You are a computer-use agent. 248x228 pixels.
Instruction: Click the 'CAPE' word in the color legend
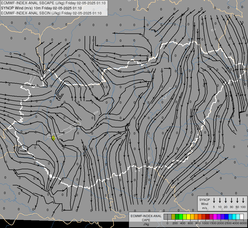146,220
